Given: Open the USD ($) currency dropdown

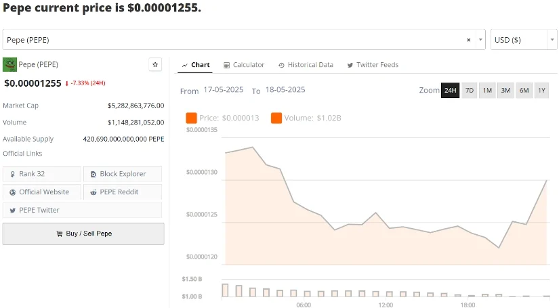Looking at the screenshot, I should click(524, 40).
